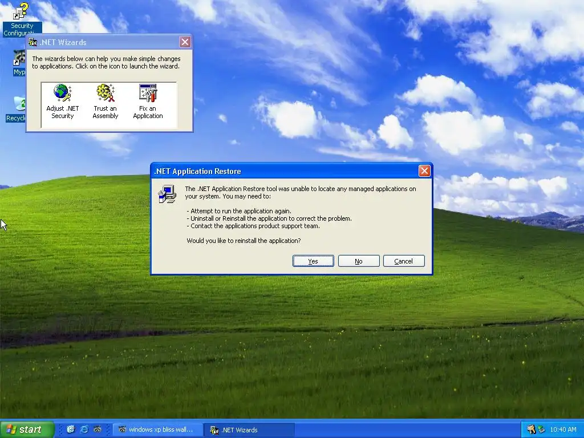
Task: Launch the Adjust .NET Security wizard
Action: [62, 102]
